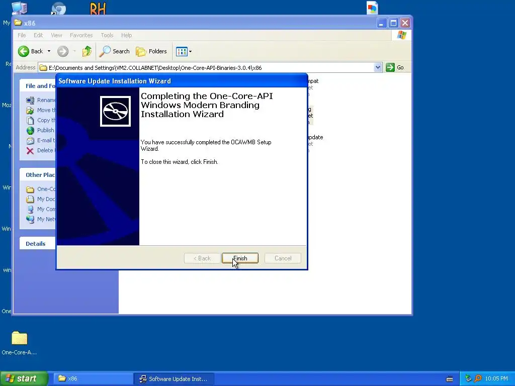515x386 pixels.
Task: Click the My Computer desktop icon
Action: (x=20, y=8)
